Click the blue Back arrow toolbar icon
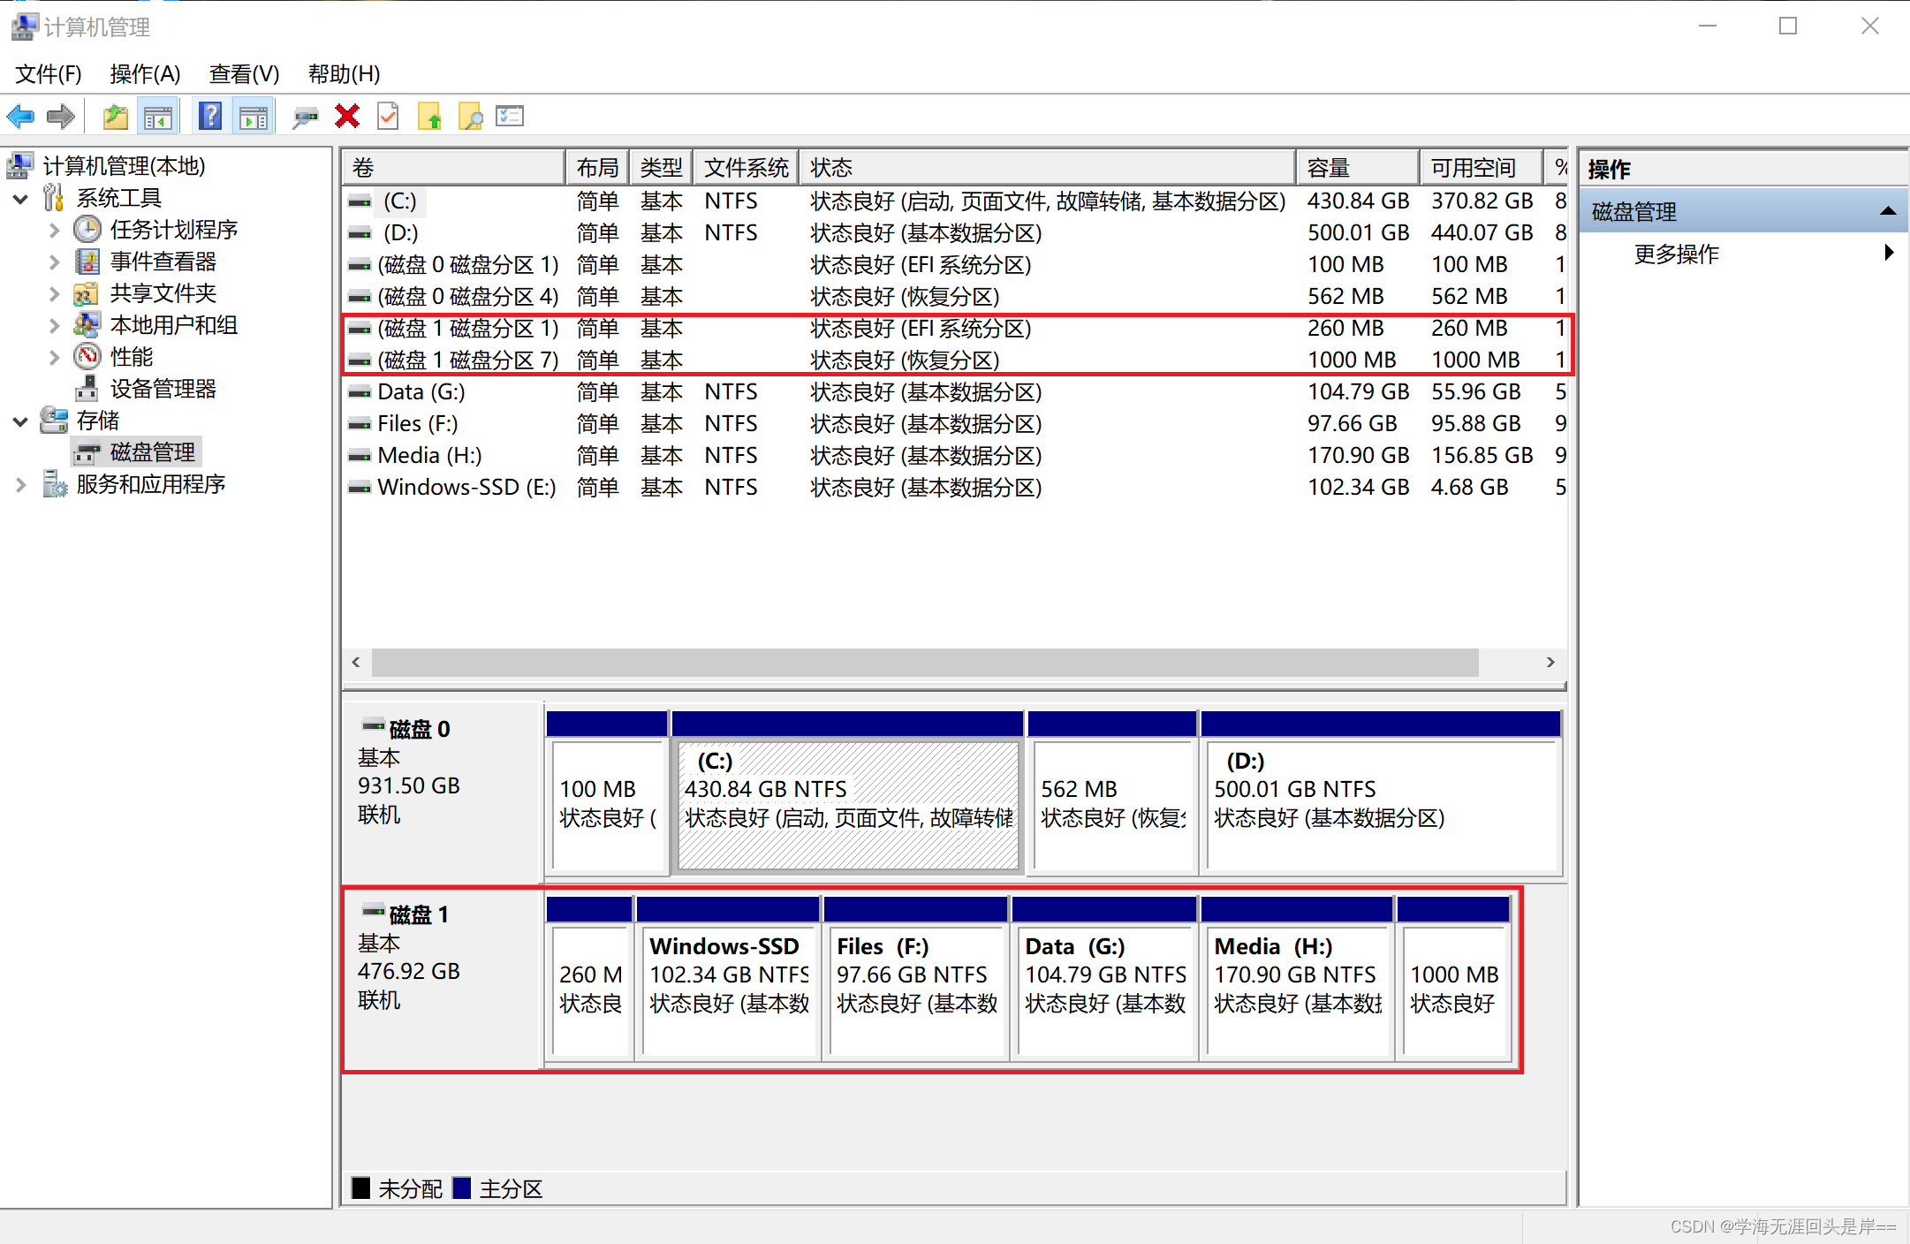This screenshot has height=1244, width=1910. [20, 117]
